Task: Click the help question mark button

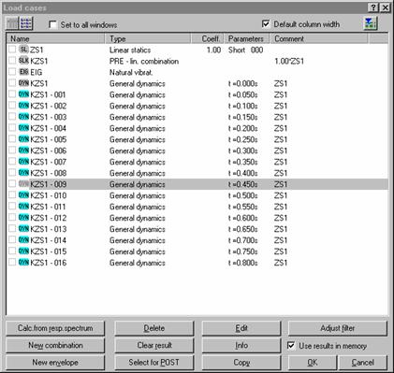Action: [373, 7]
